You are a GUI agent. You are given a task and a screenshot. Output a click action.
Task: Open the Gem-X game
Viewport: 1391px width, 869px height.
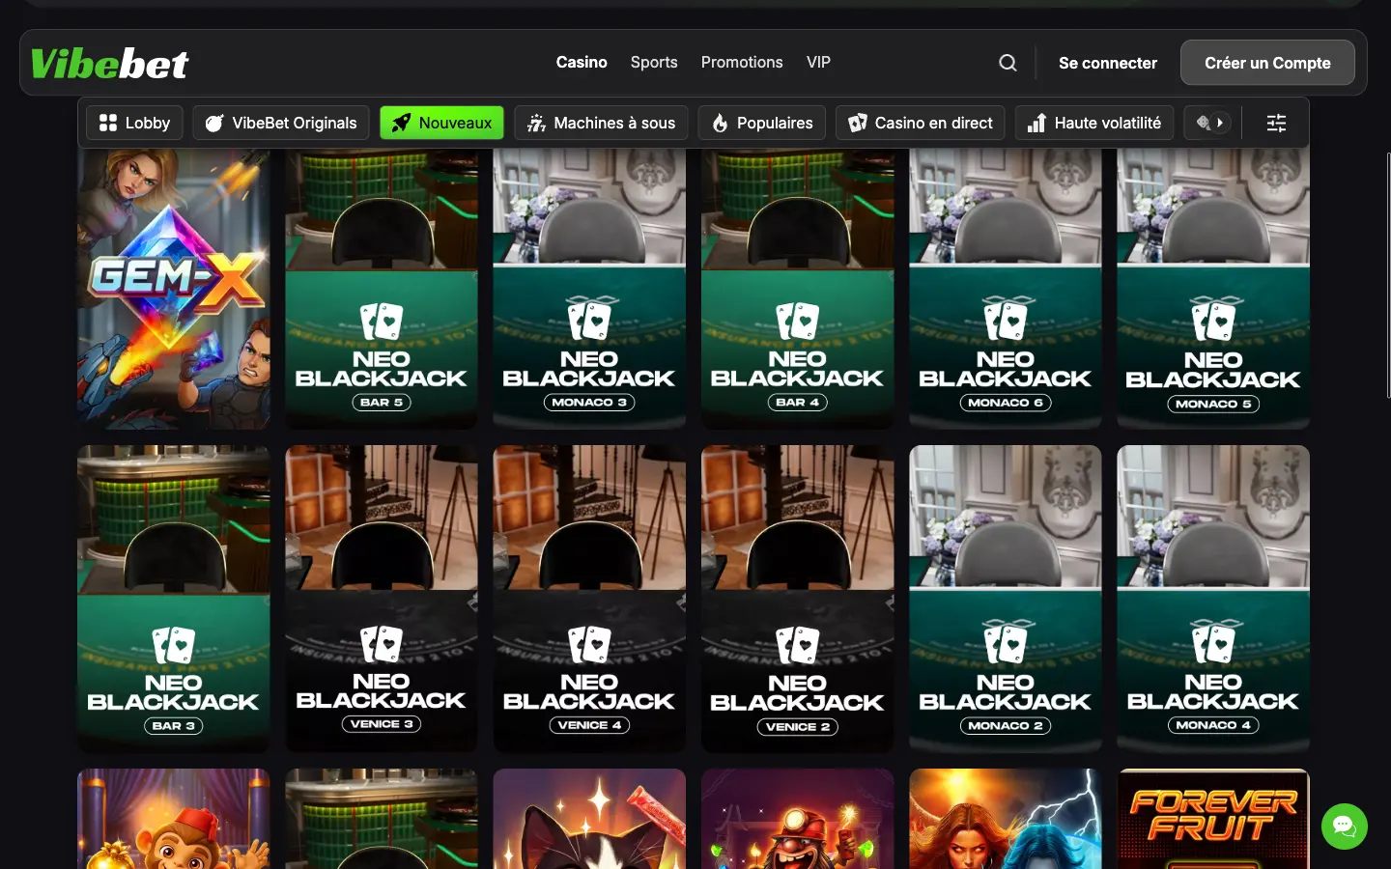174,288
